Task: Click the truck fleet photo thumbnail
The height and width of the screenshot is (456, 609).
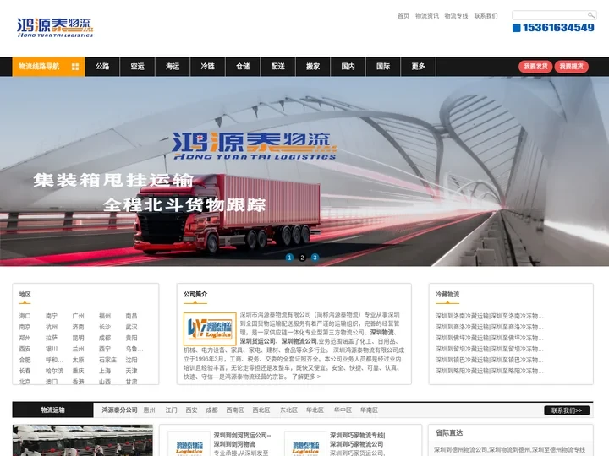Action: point(83,441)
